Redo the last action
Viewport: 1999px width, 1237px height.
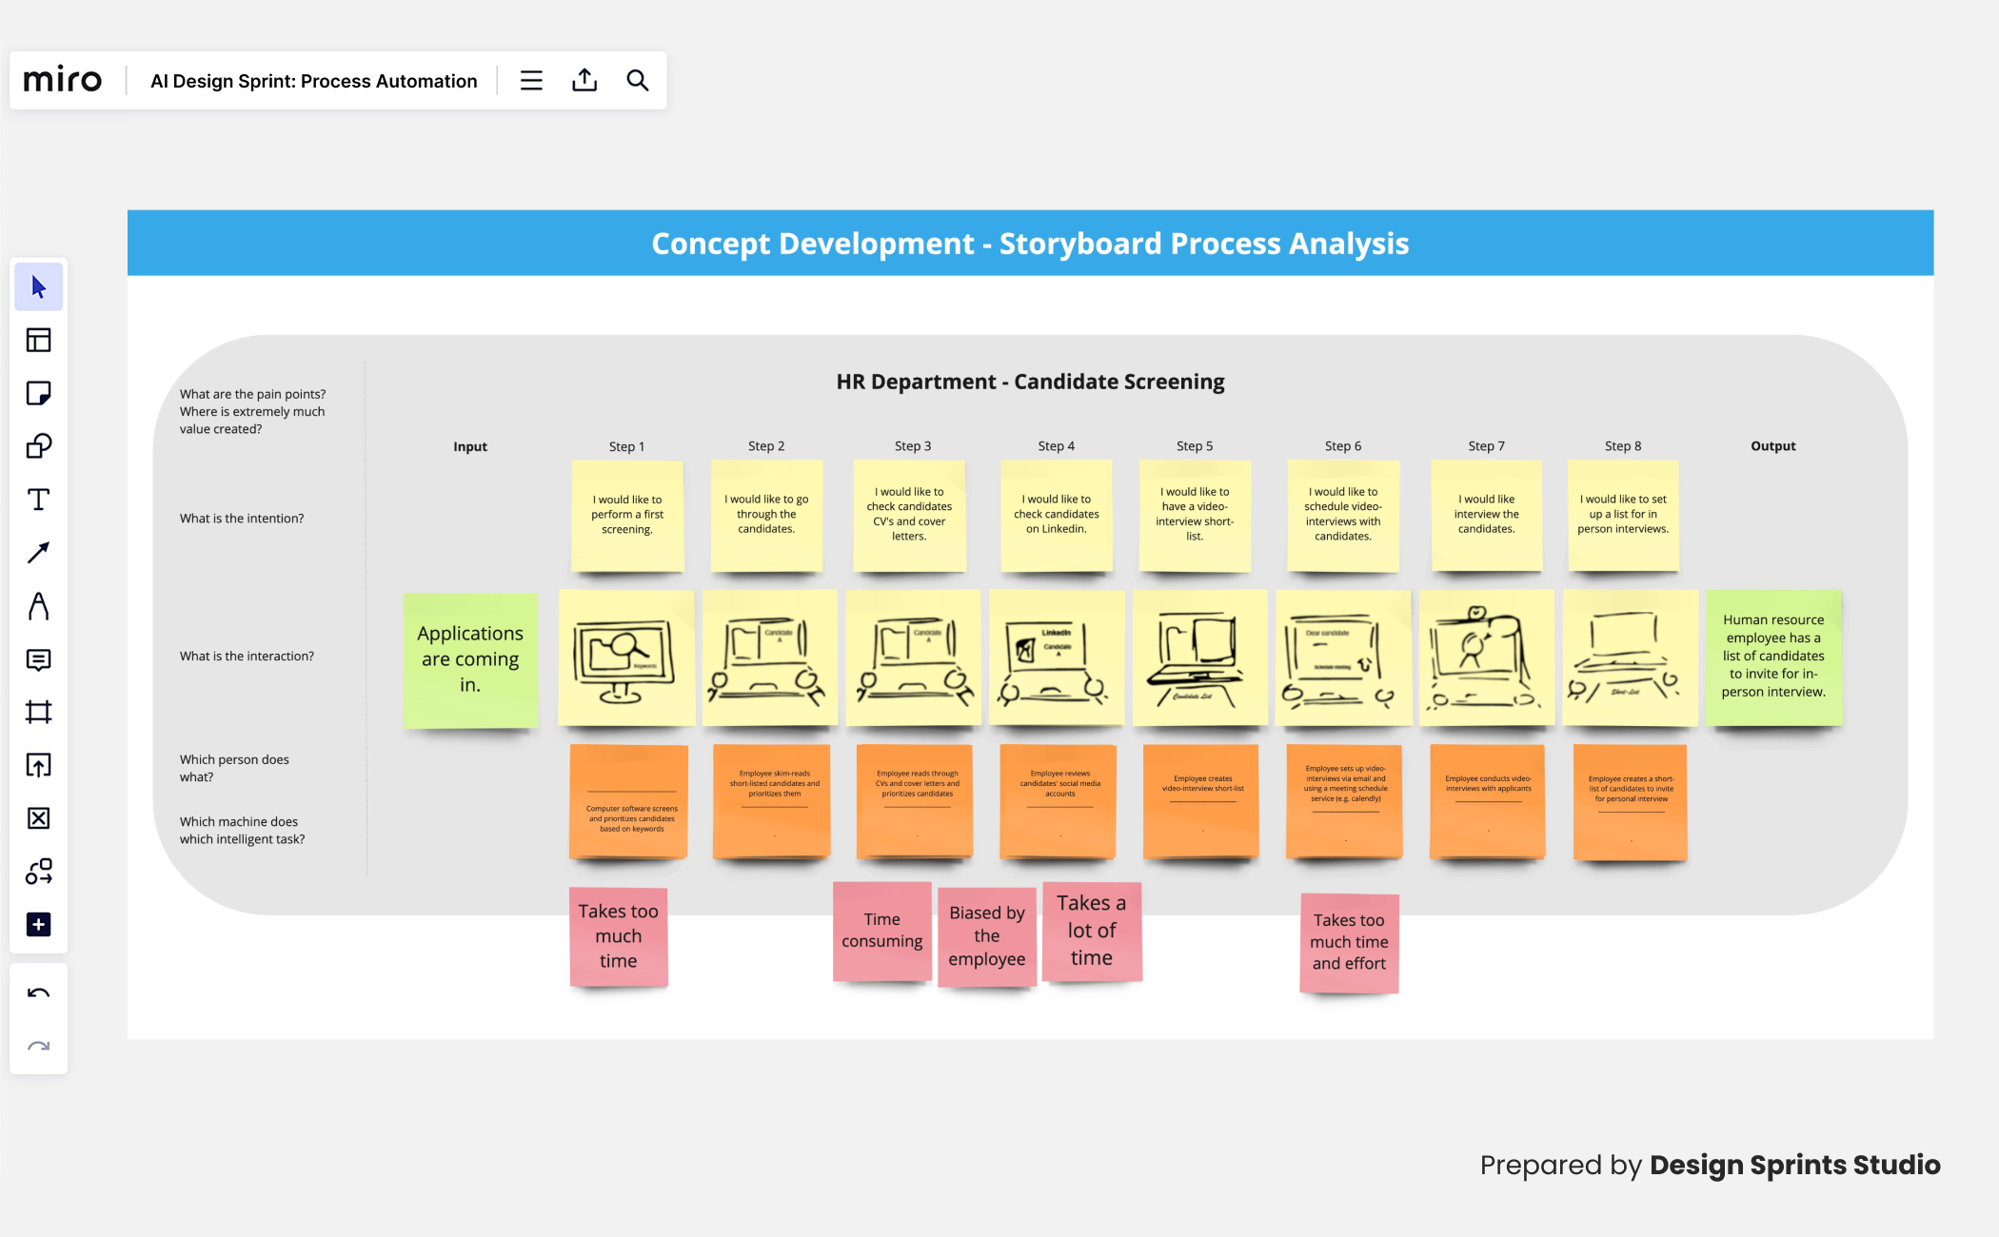(x=39, y=1045)
